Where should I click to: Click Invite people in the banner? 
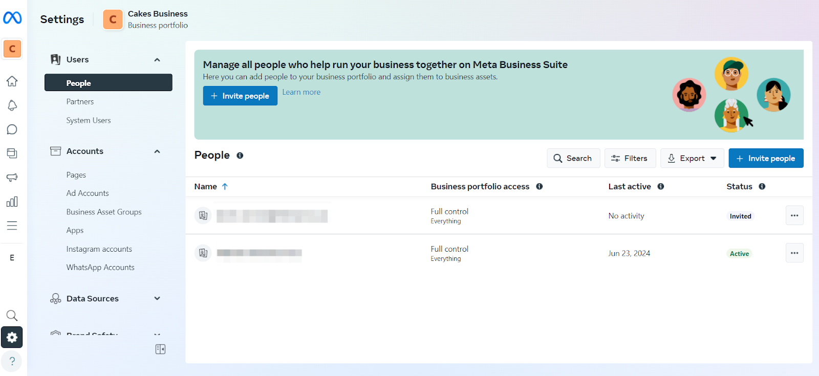click(240, 96)
